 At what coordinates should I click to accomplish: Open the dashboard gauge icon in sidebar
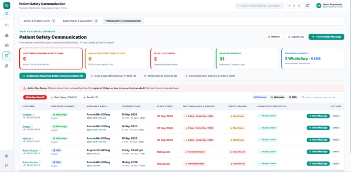[x=7, y=25]
